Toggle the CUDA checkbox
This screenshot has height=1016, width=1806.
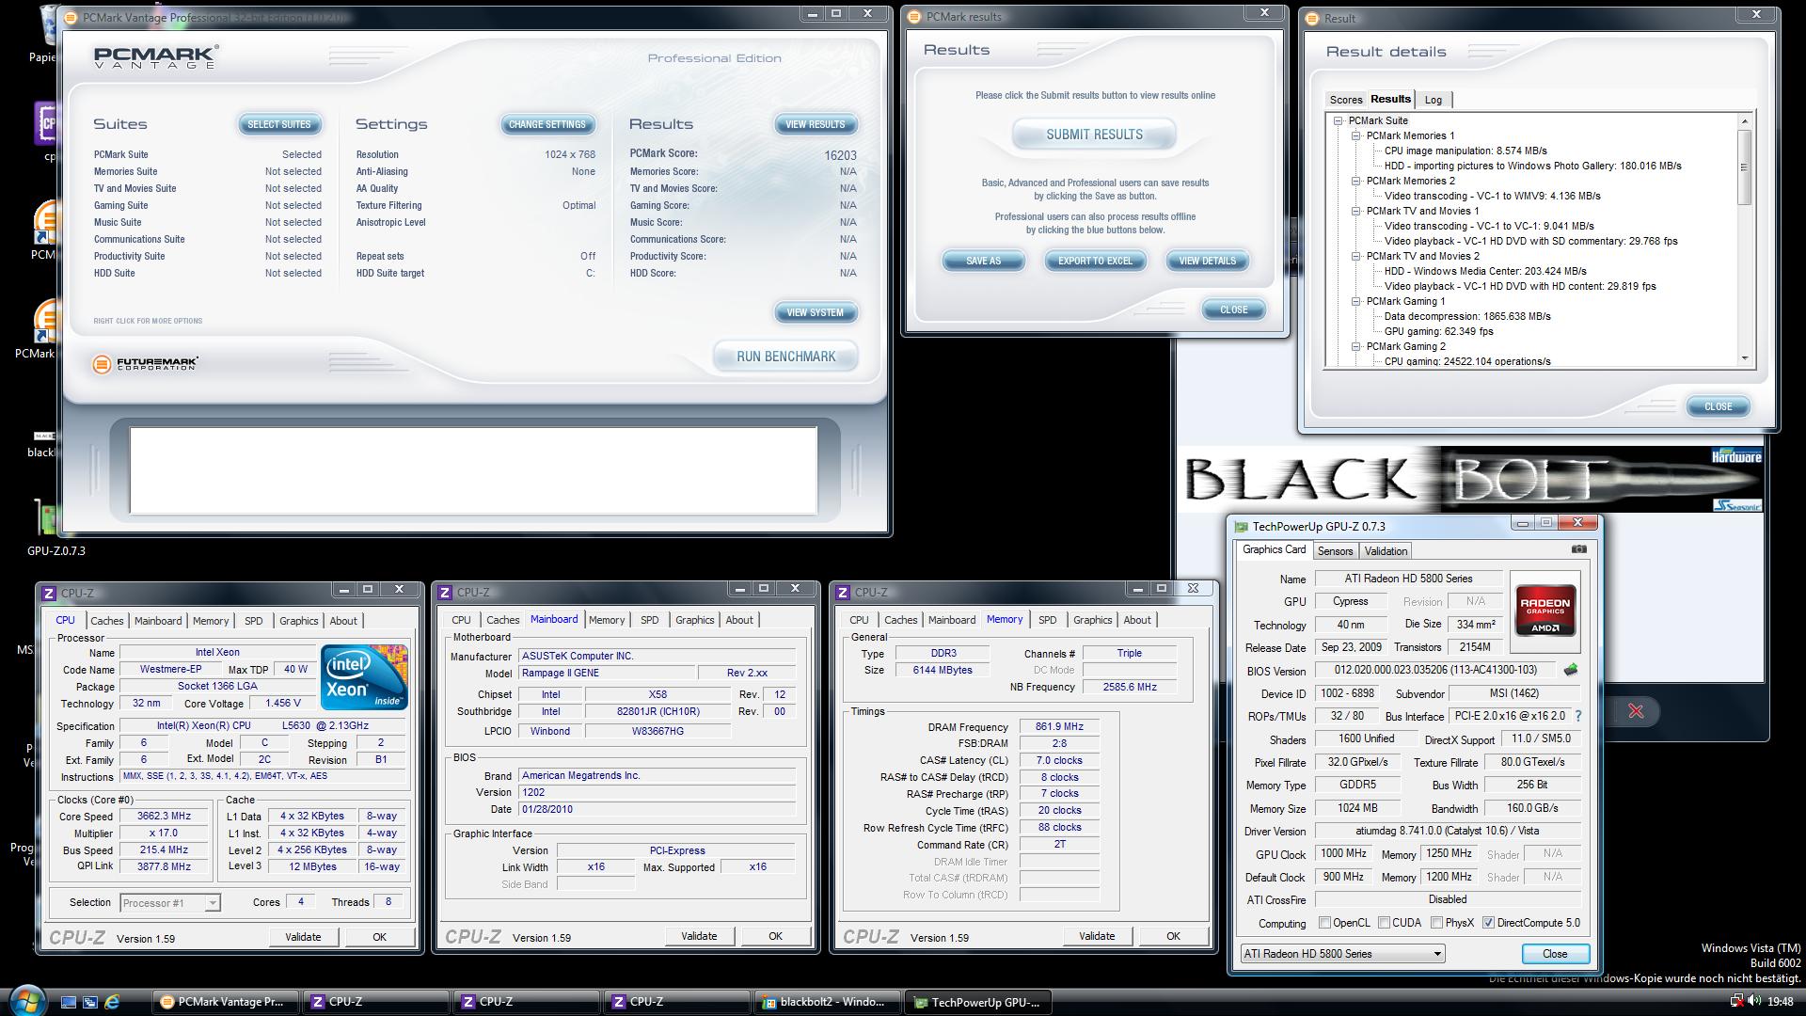coord(1384,923)
